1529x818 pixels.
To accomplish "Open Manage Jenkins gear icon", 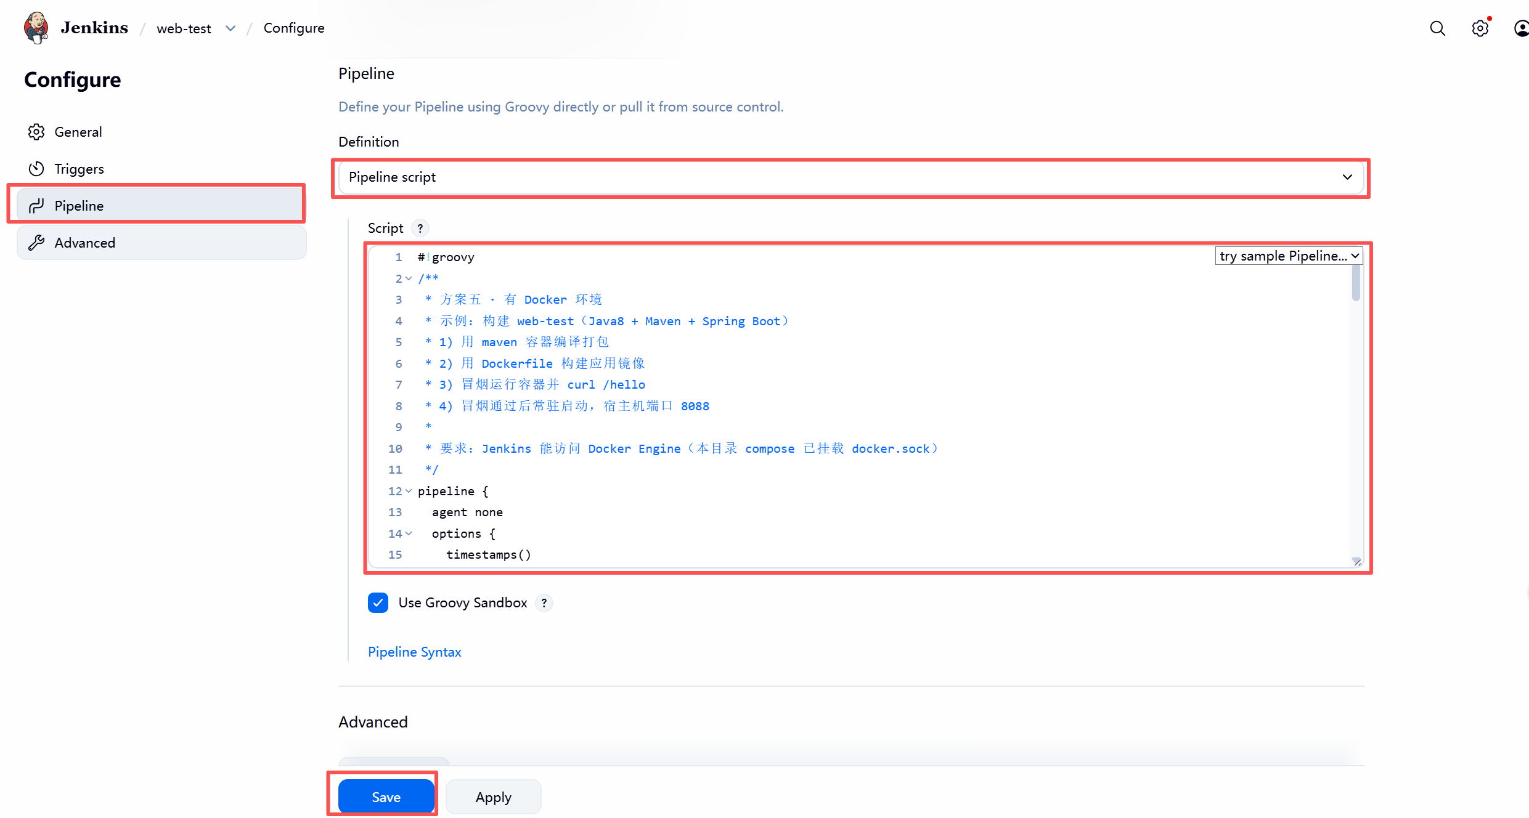I will pyautogui.click(x=1480, y=28).
